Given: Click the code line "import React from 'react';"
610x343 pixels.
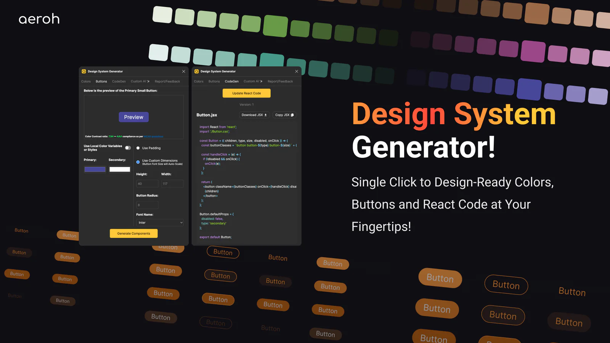Looking at the screenshot, I should pyautogui.click(x=218, y=127).
